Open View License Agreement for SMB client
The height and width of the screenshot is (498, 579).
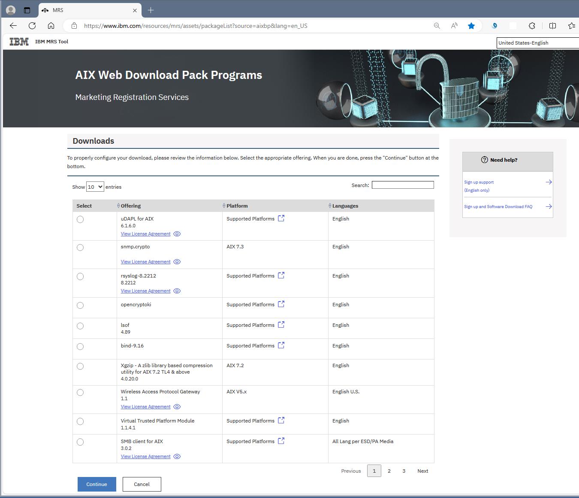[146, 456]
